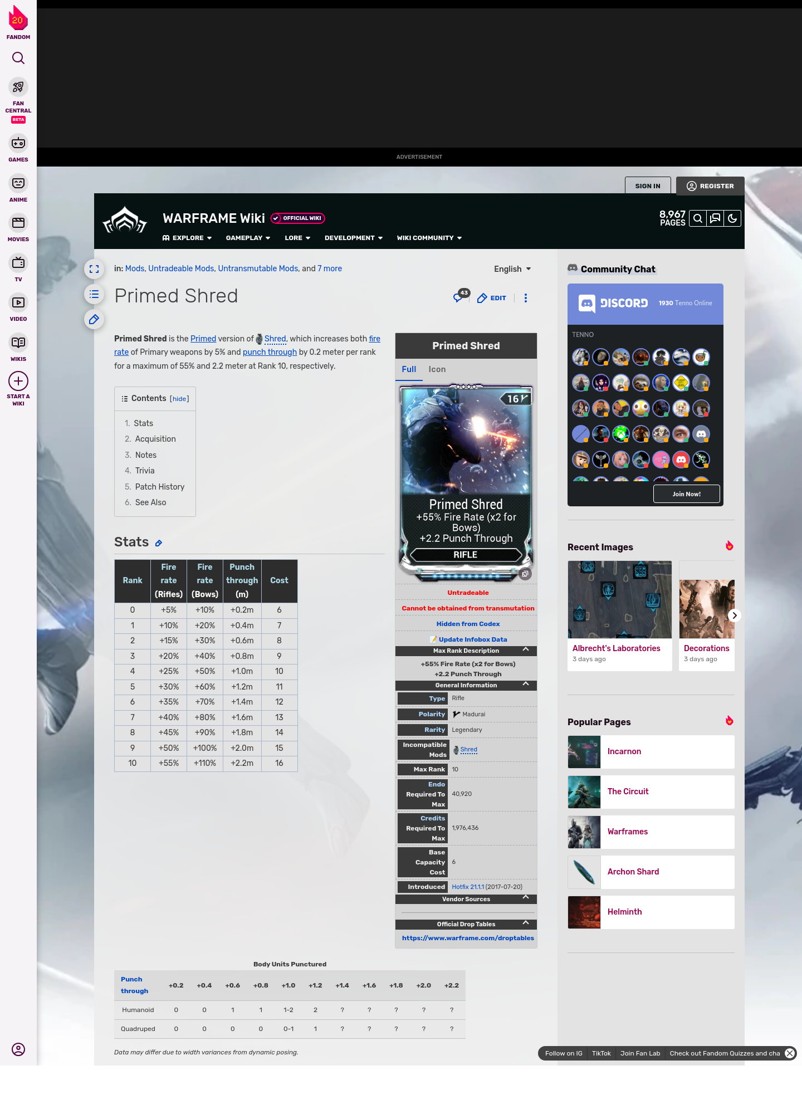The image size is (802, 1114).
Task: Open Archon Shard popular page
Action: pyautogui.click(x=651, y=872)
